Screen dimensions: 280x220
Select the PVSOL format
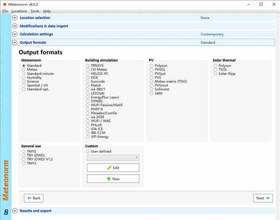click(158, 70)
